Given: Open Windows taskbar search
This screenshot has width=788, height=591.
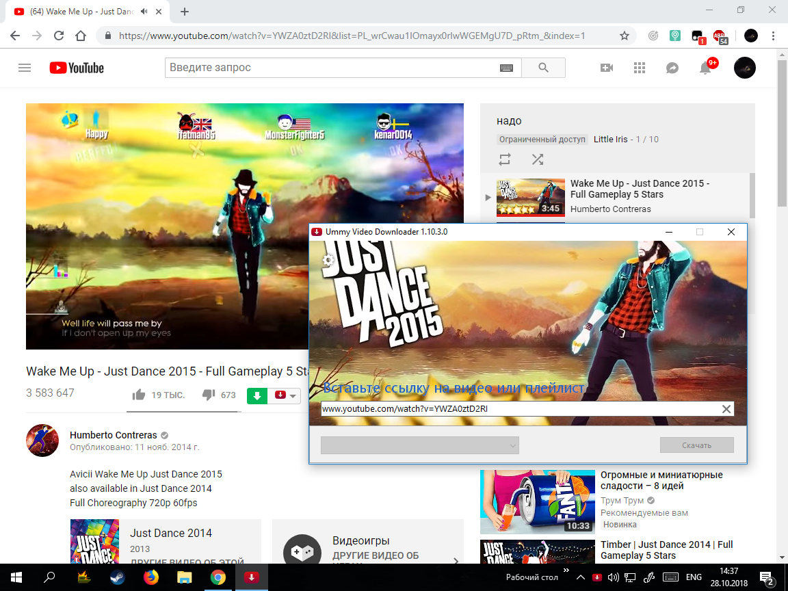Looking at the screenshot, I should click(49, 577).
